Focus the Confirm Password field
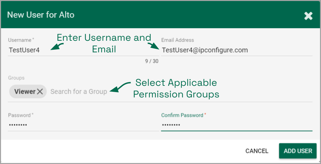Viewport: 321px width, 164px height. [x=236, y=125]
